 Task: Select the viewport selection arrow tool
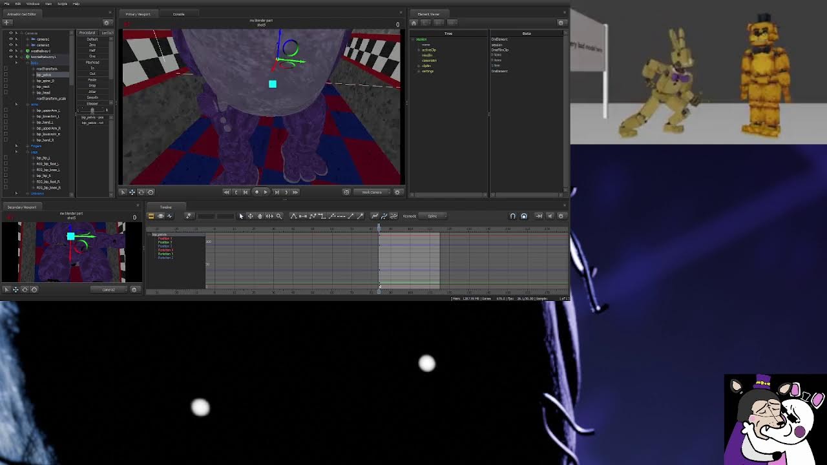[123, 192]
